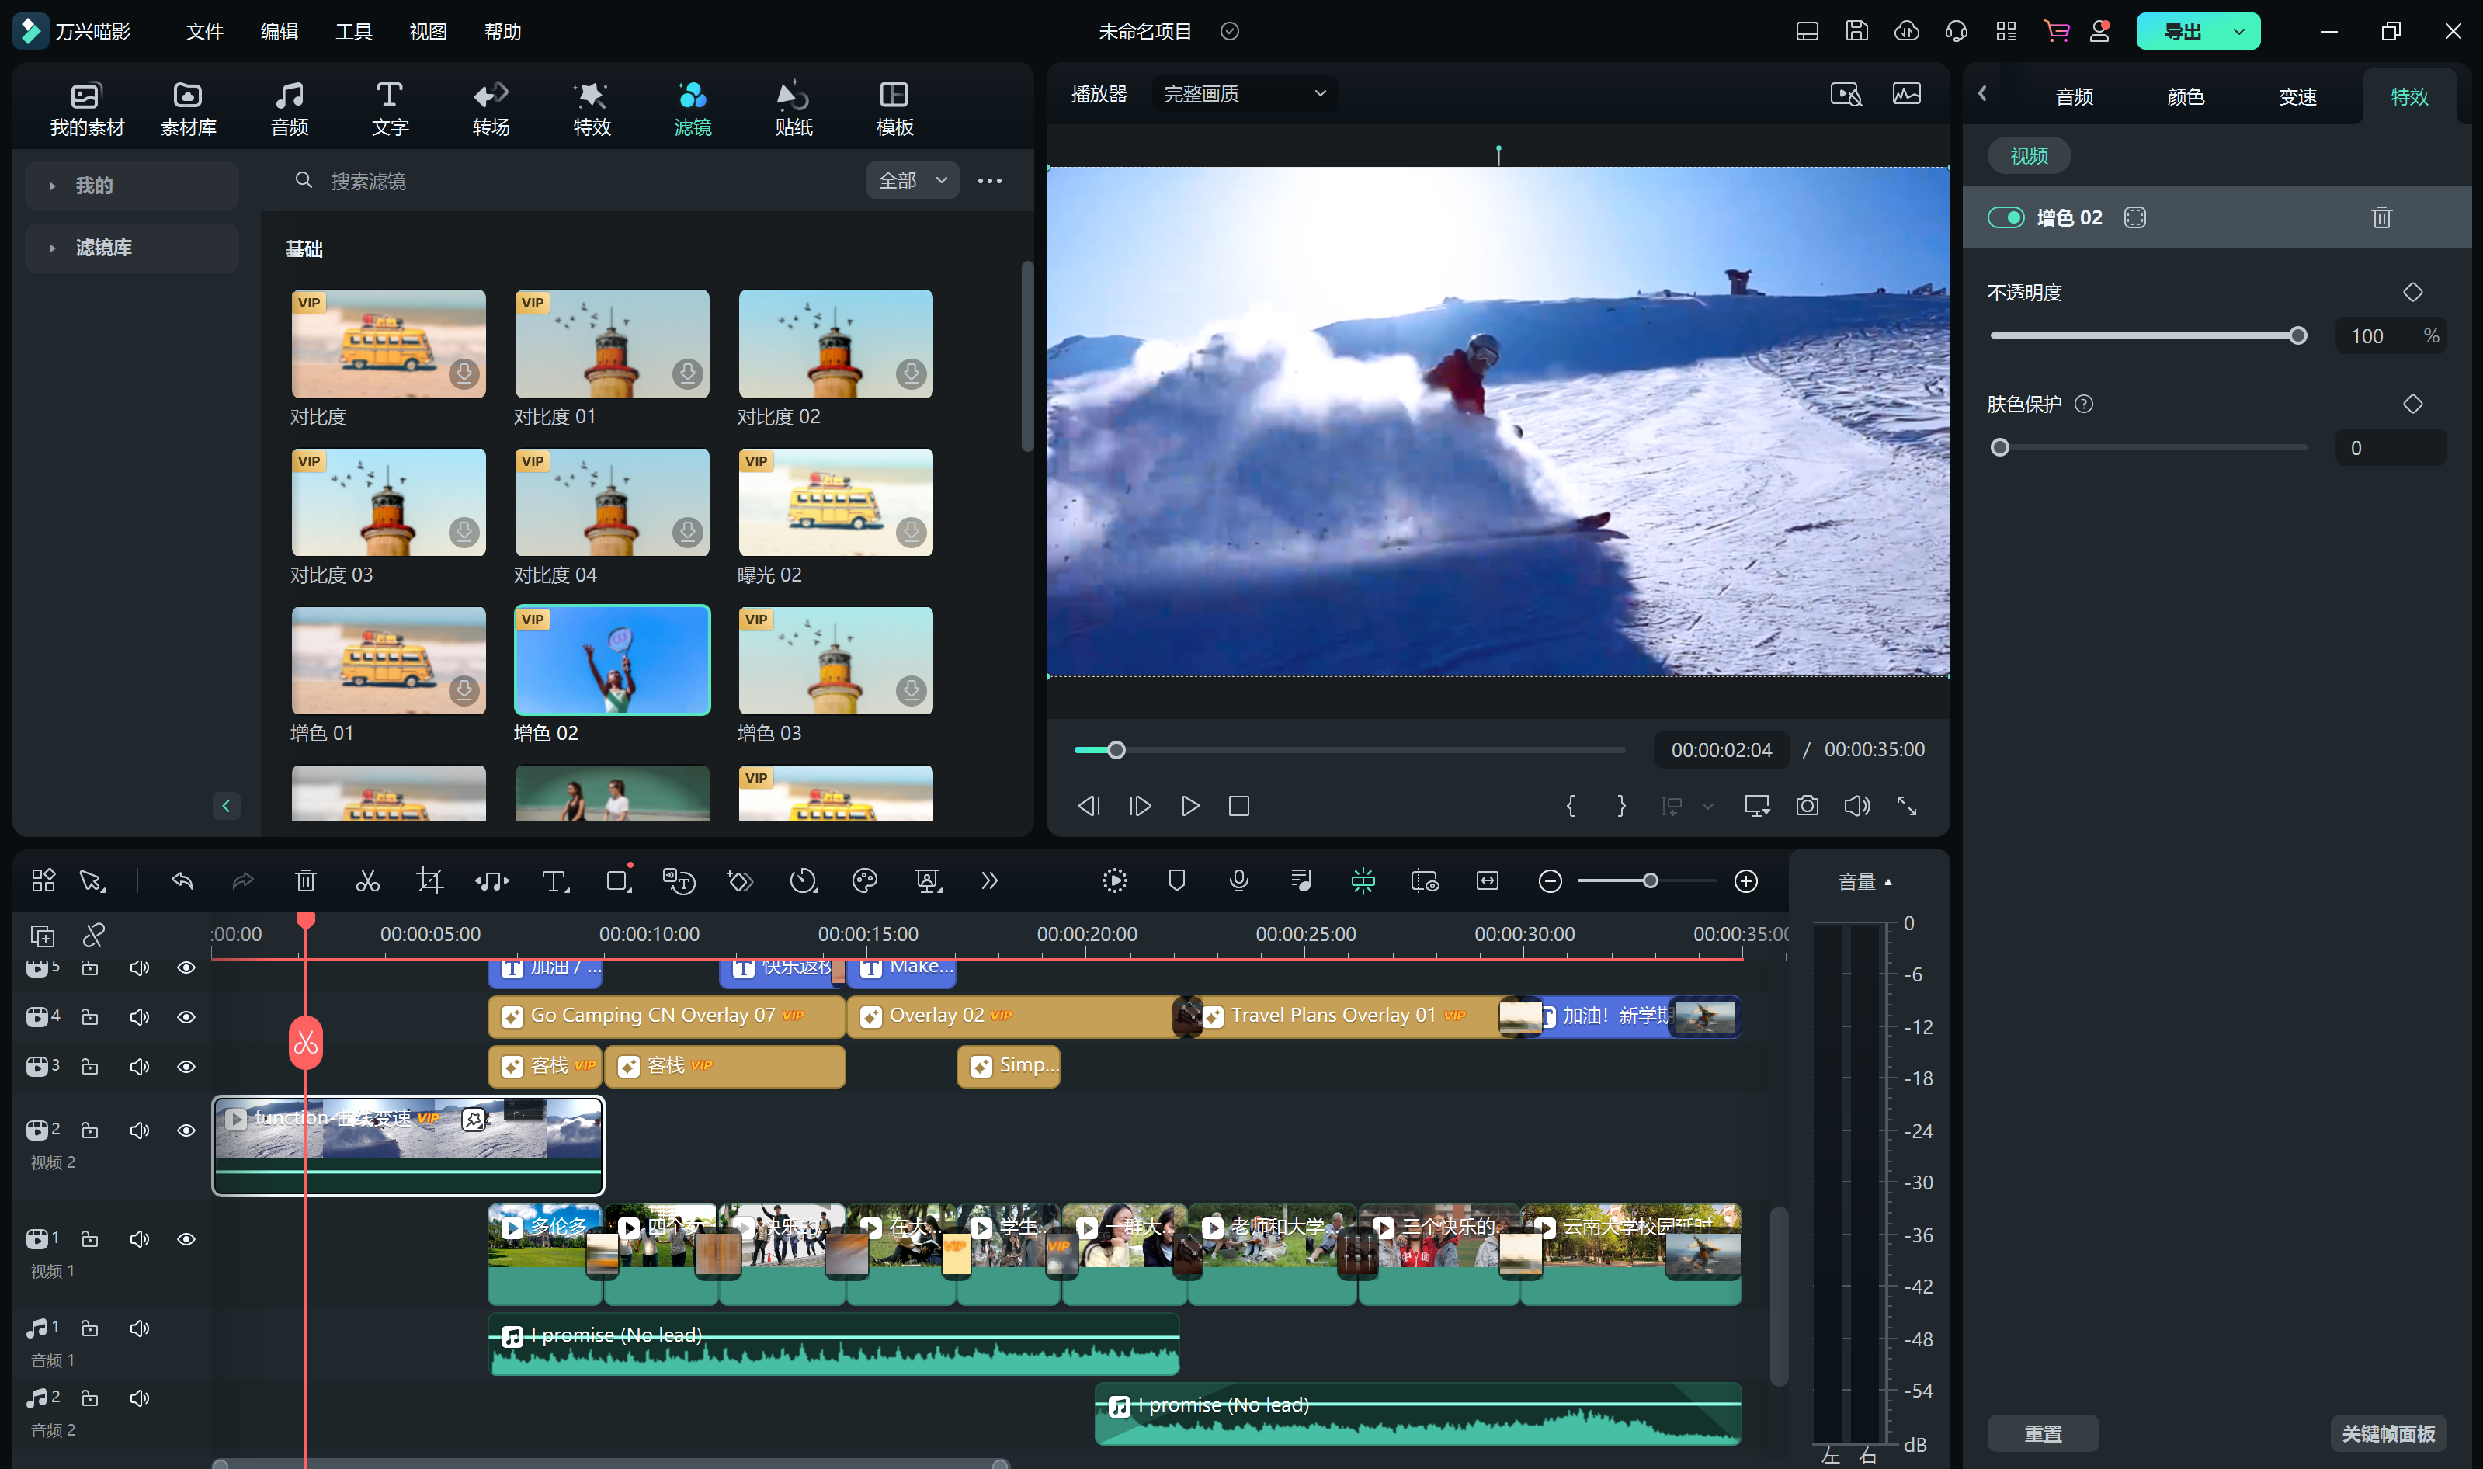Click the add track icon above the track headers
2483x1469 pixels.
[x=43, y=936]
